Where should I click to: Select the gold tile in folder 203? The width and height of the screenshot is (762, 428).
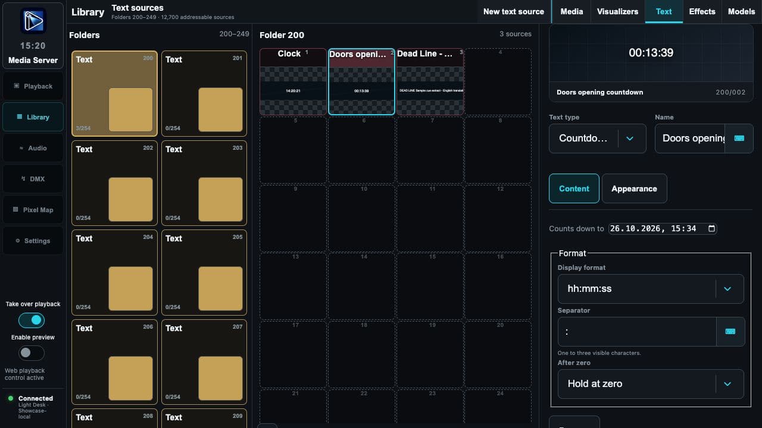[x=220, y=199]
